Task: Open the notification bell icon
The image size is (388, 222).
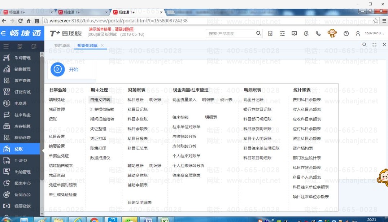Action: coord(306,34)
